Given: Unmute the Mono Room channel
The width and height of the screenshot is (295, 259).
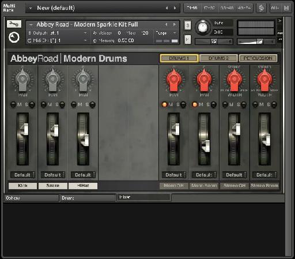Looking at the screenshot, I should click(195, 104).
